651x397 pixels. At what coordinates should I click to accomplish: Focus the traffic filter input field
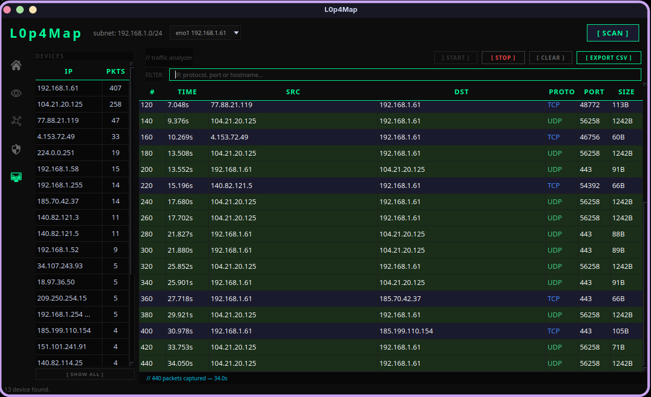[x=405, y=75]
